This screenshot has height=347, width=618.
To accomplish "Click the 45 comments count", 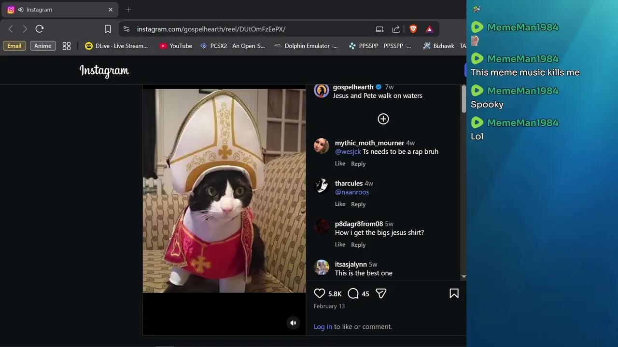I will (x=365, y=294).
